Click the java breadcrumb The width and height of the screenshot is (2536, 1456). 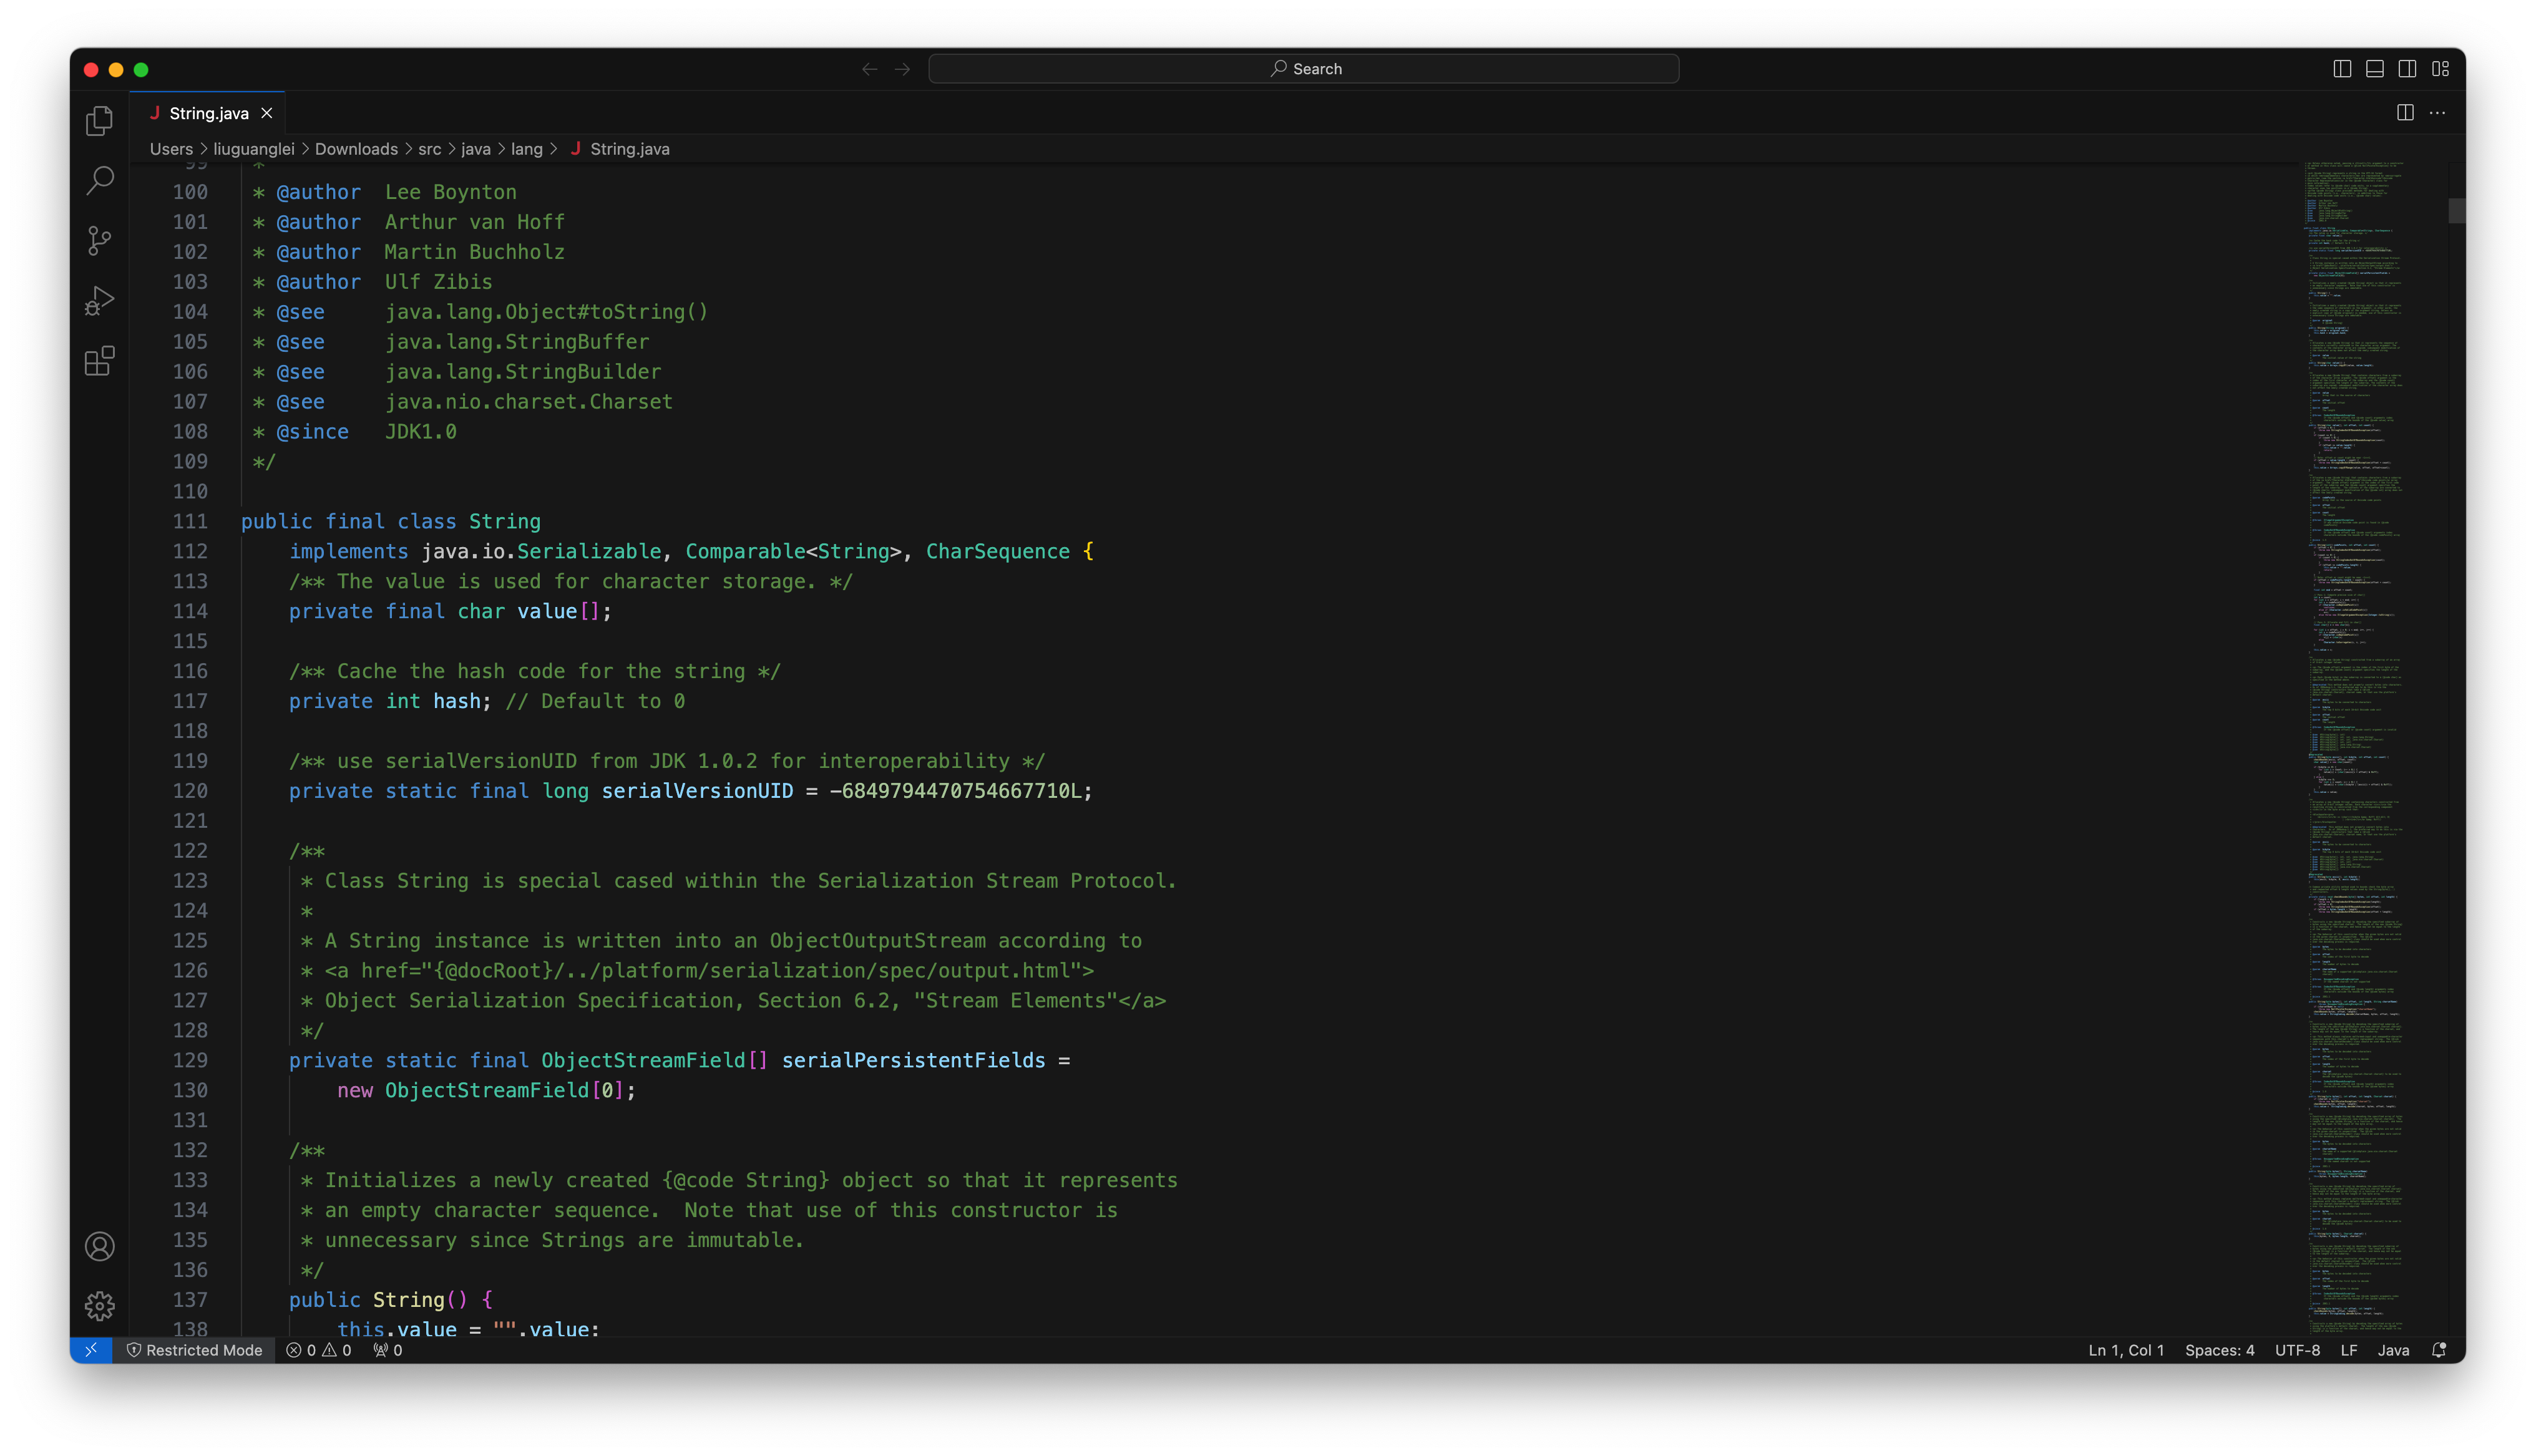(x=475, y=149)
